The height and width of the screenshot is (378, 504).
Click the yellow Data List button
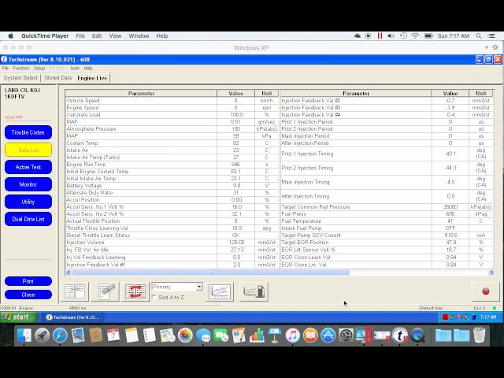tap(28, 150)
